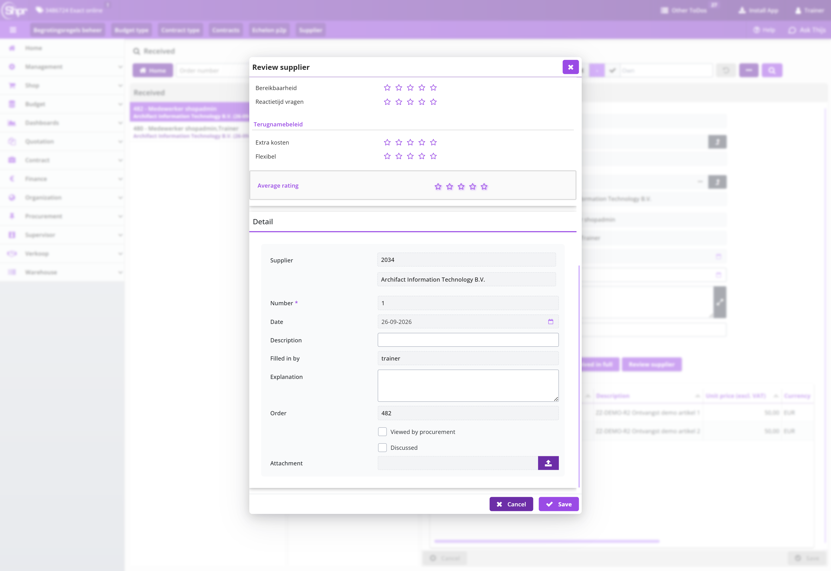This screenshot has height=571, width=831.
Task: Open the Supplier tab in top bar
Action: click(x=310, y=30)
